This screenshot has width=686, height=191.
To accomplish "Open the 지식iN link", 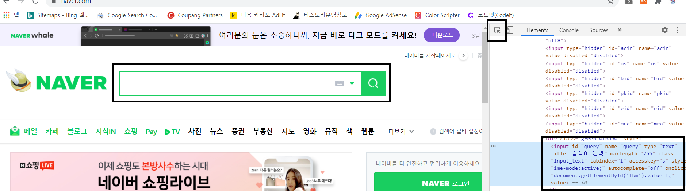I will click(106, 131).
